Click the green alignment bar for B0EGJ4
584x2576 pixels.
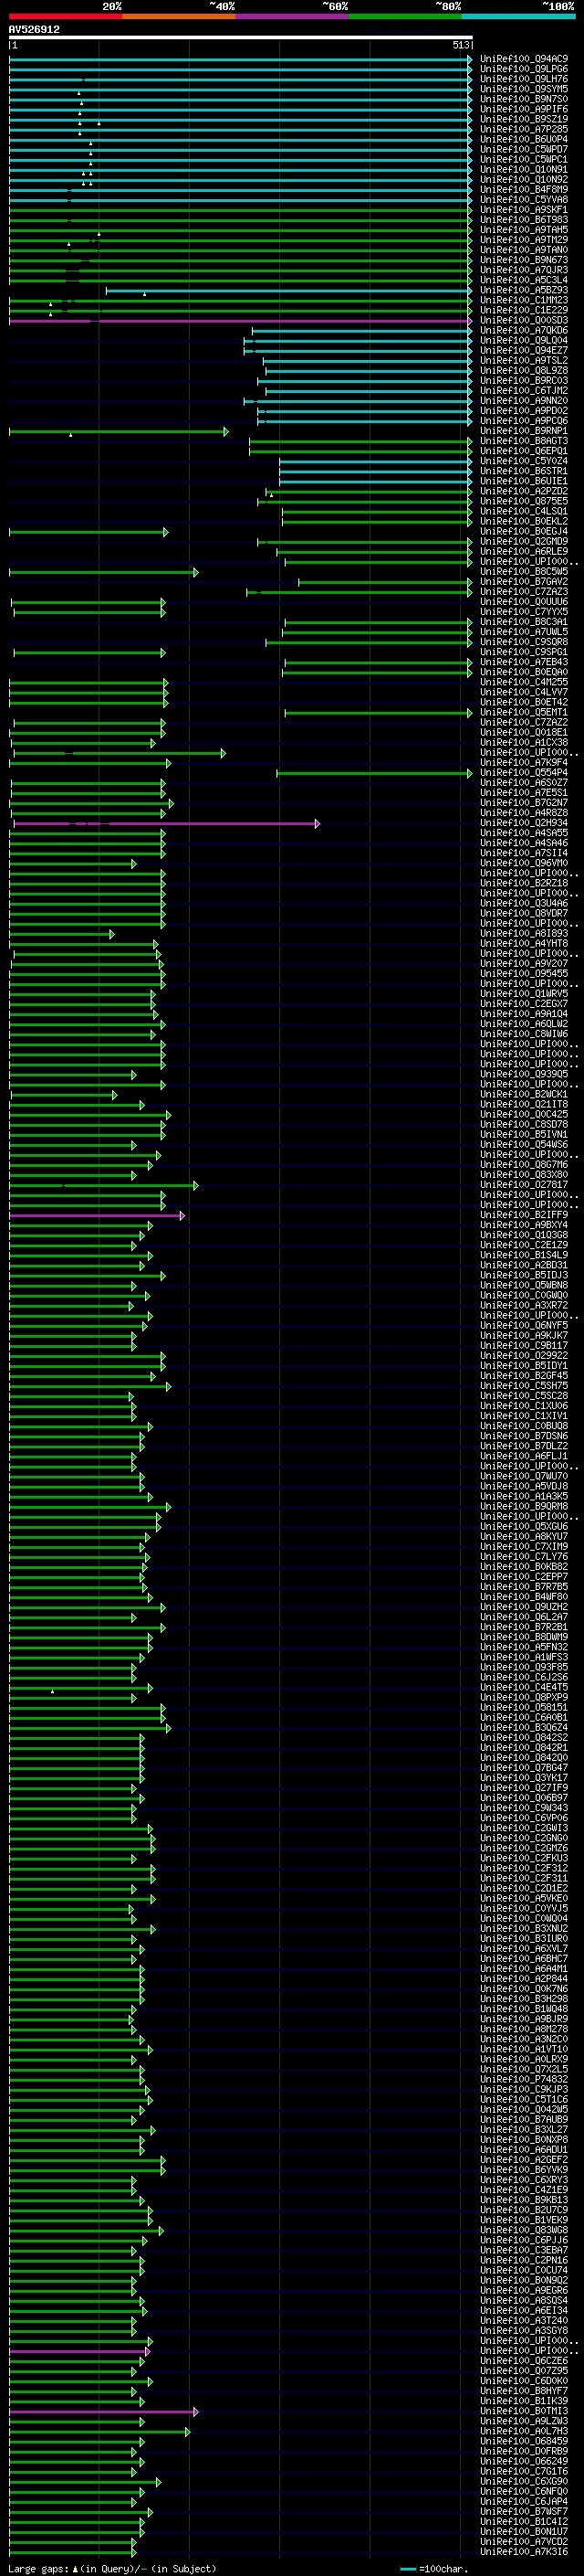(89, 532)
